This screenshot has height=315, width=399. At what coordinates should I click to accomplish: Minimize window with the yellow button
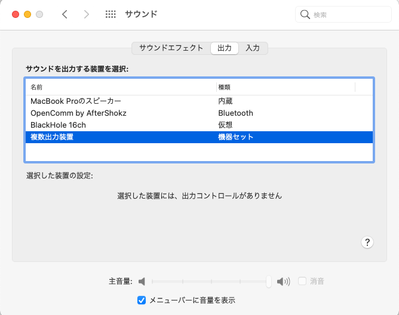coord(27,14)
